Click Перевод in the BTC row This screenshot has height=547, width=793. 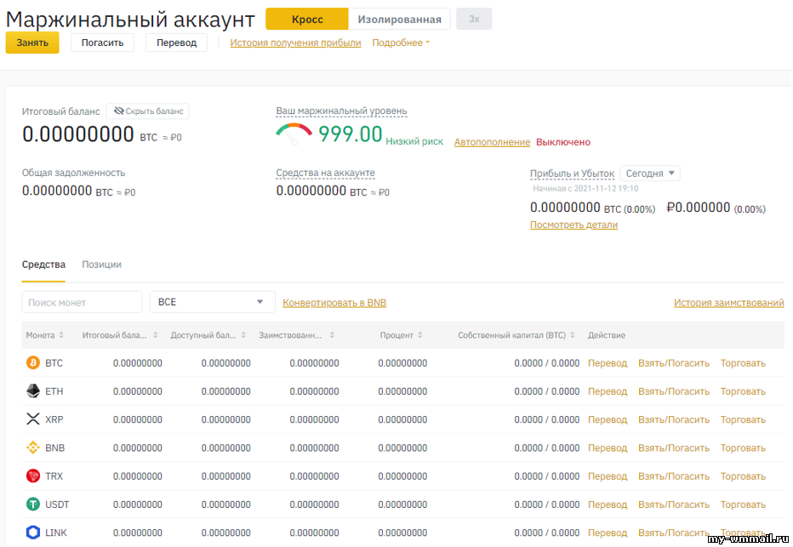tap(608, 363)
